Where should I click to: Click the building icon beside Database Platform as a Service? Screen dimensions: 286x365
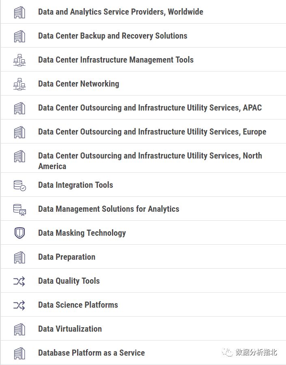coord(19,353)
